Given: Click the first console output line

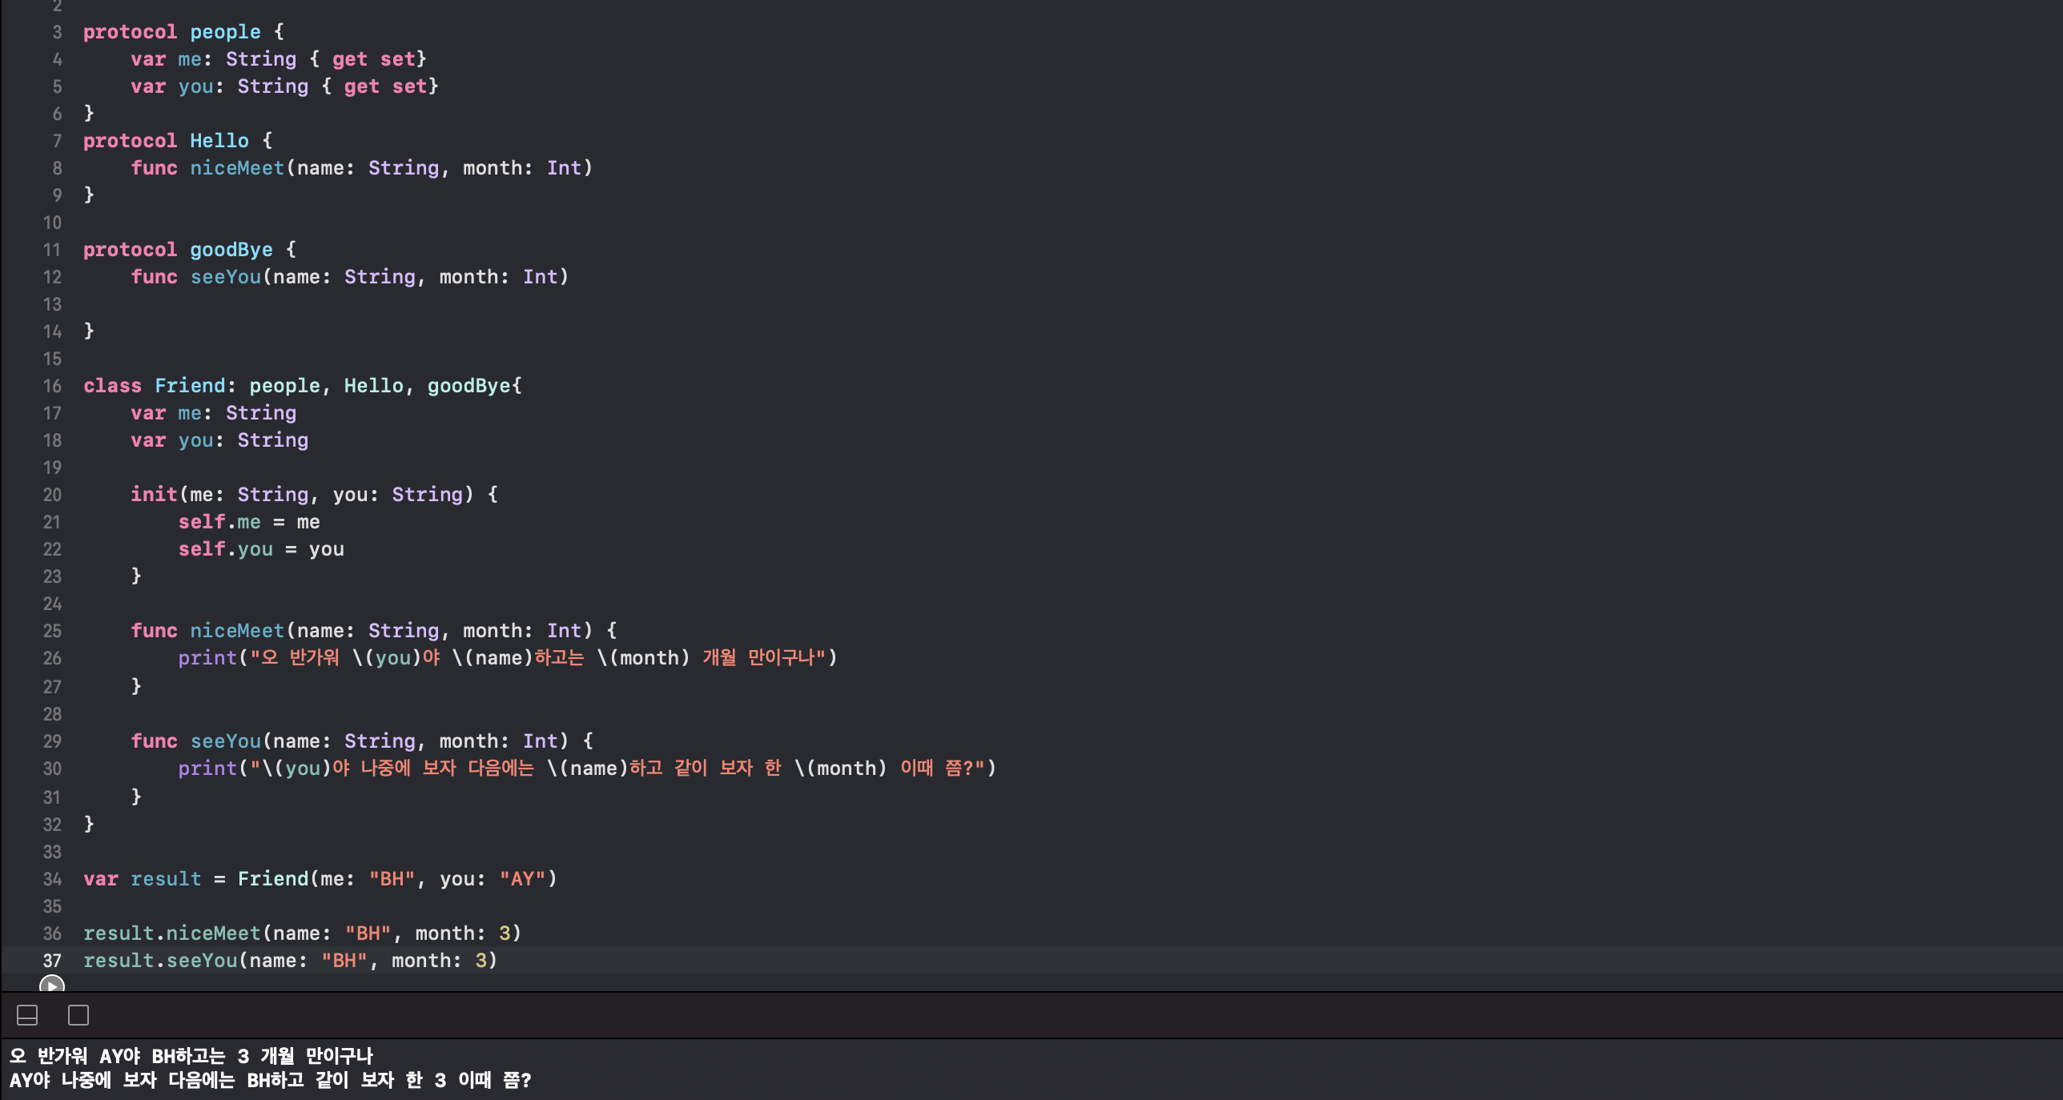Looking at the screenshot, I should [192, 1056].
